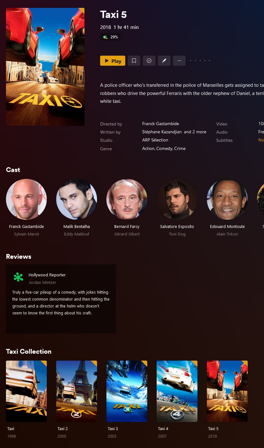Open Salvatore Esposito cast photo
The image size is (264, 448).
(x=177, y=199)
